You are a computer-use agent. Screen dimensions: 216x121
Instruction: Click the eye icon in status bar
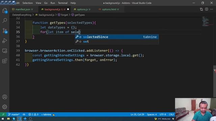pos(24,114)
